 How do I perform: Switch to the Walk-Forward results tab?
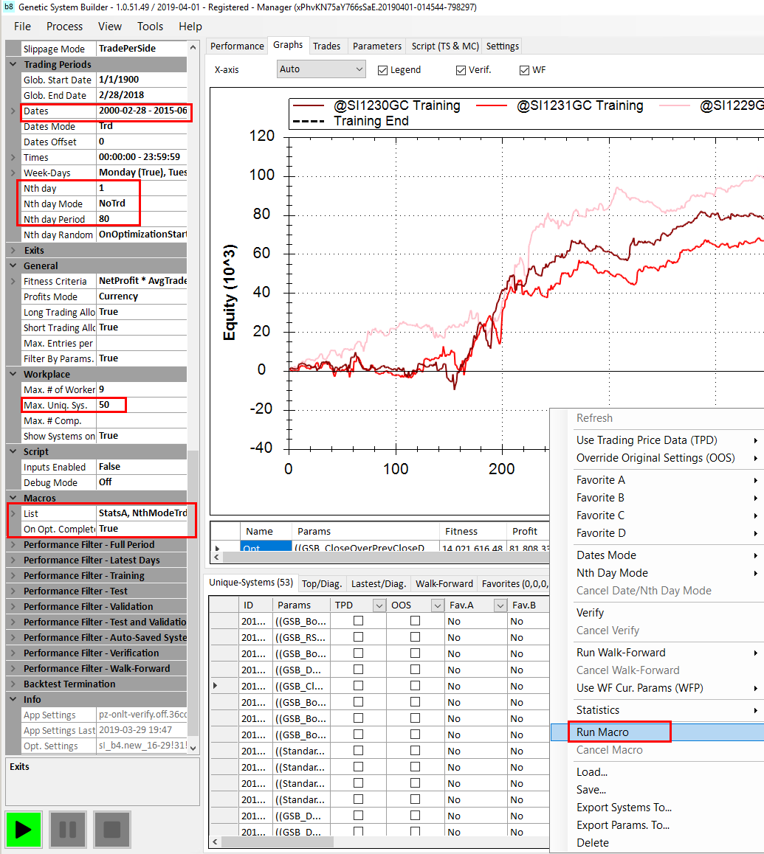coord(444,583)
